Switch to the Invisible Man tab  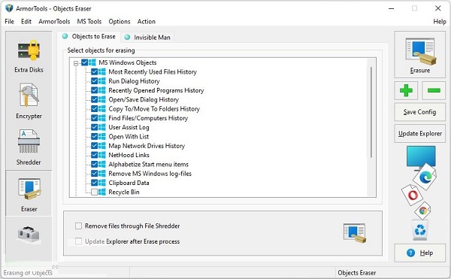point(148,38)
